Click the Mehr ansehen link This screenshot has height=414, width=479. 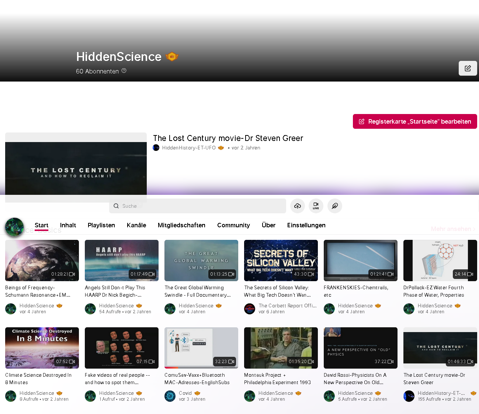tap(453, 229)
